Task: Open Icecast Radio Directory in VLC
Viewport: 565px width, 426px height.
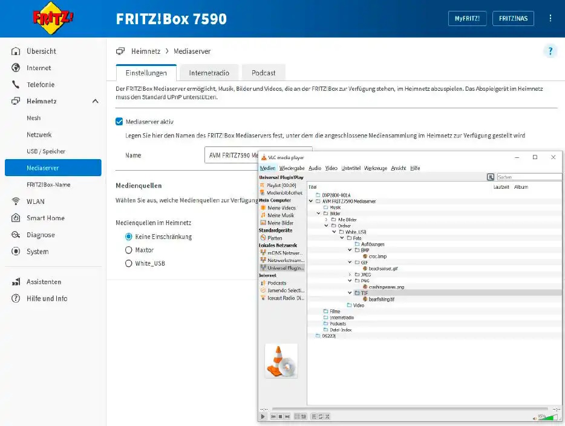Action: [282, 298]
